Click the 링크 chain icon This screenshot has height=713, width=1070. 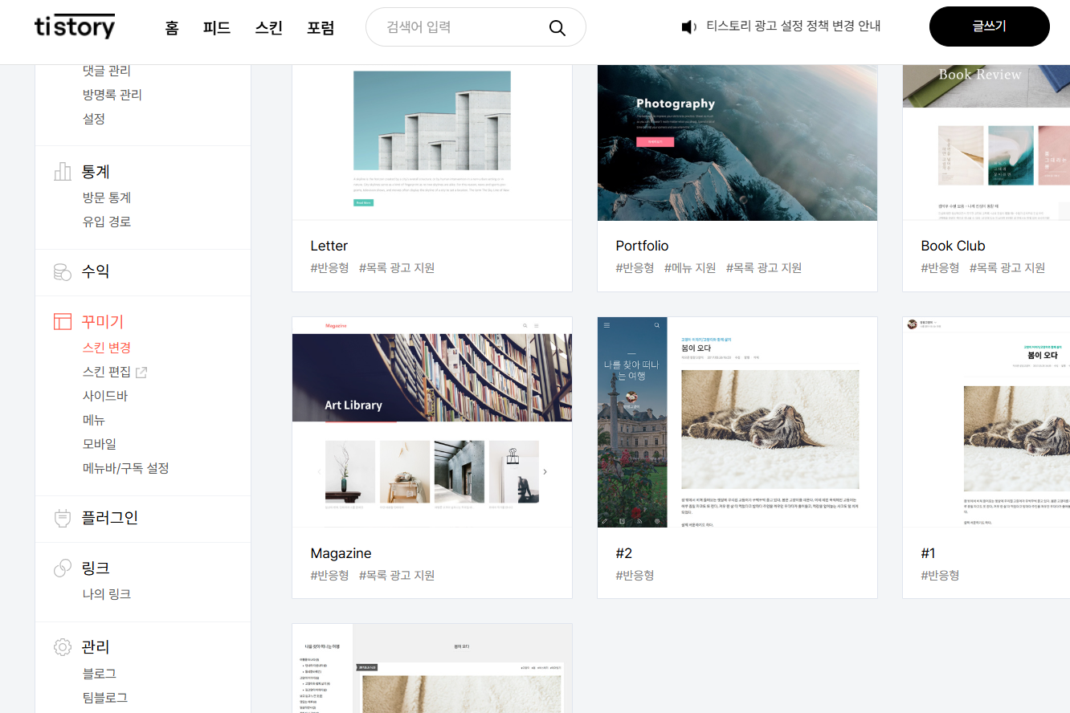63,568
